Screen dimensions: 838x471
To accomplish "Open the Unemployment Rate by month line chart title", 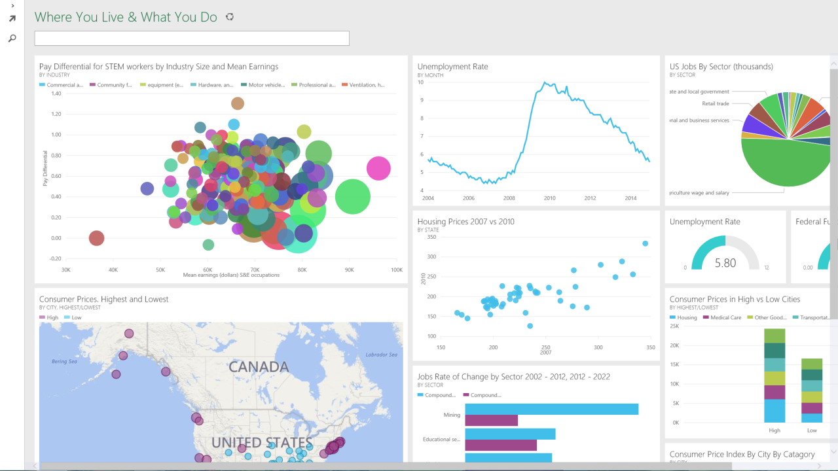I will click(452, 66).
